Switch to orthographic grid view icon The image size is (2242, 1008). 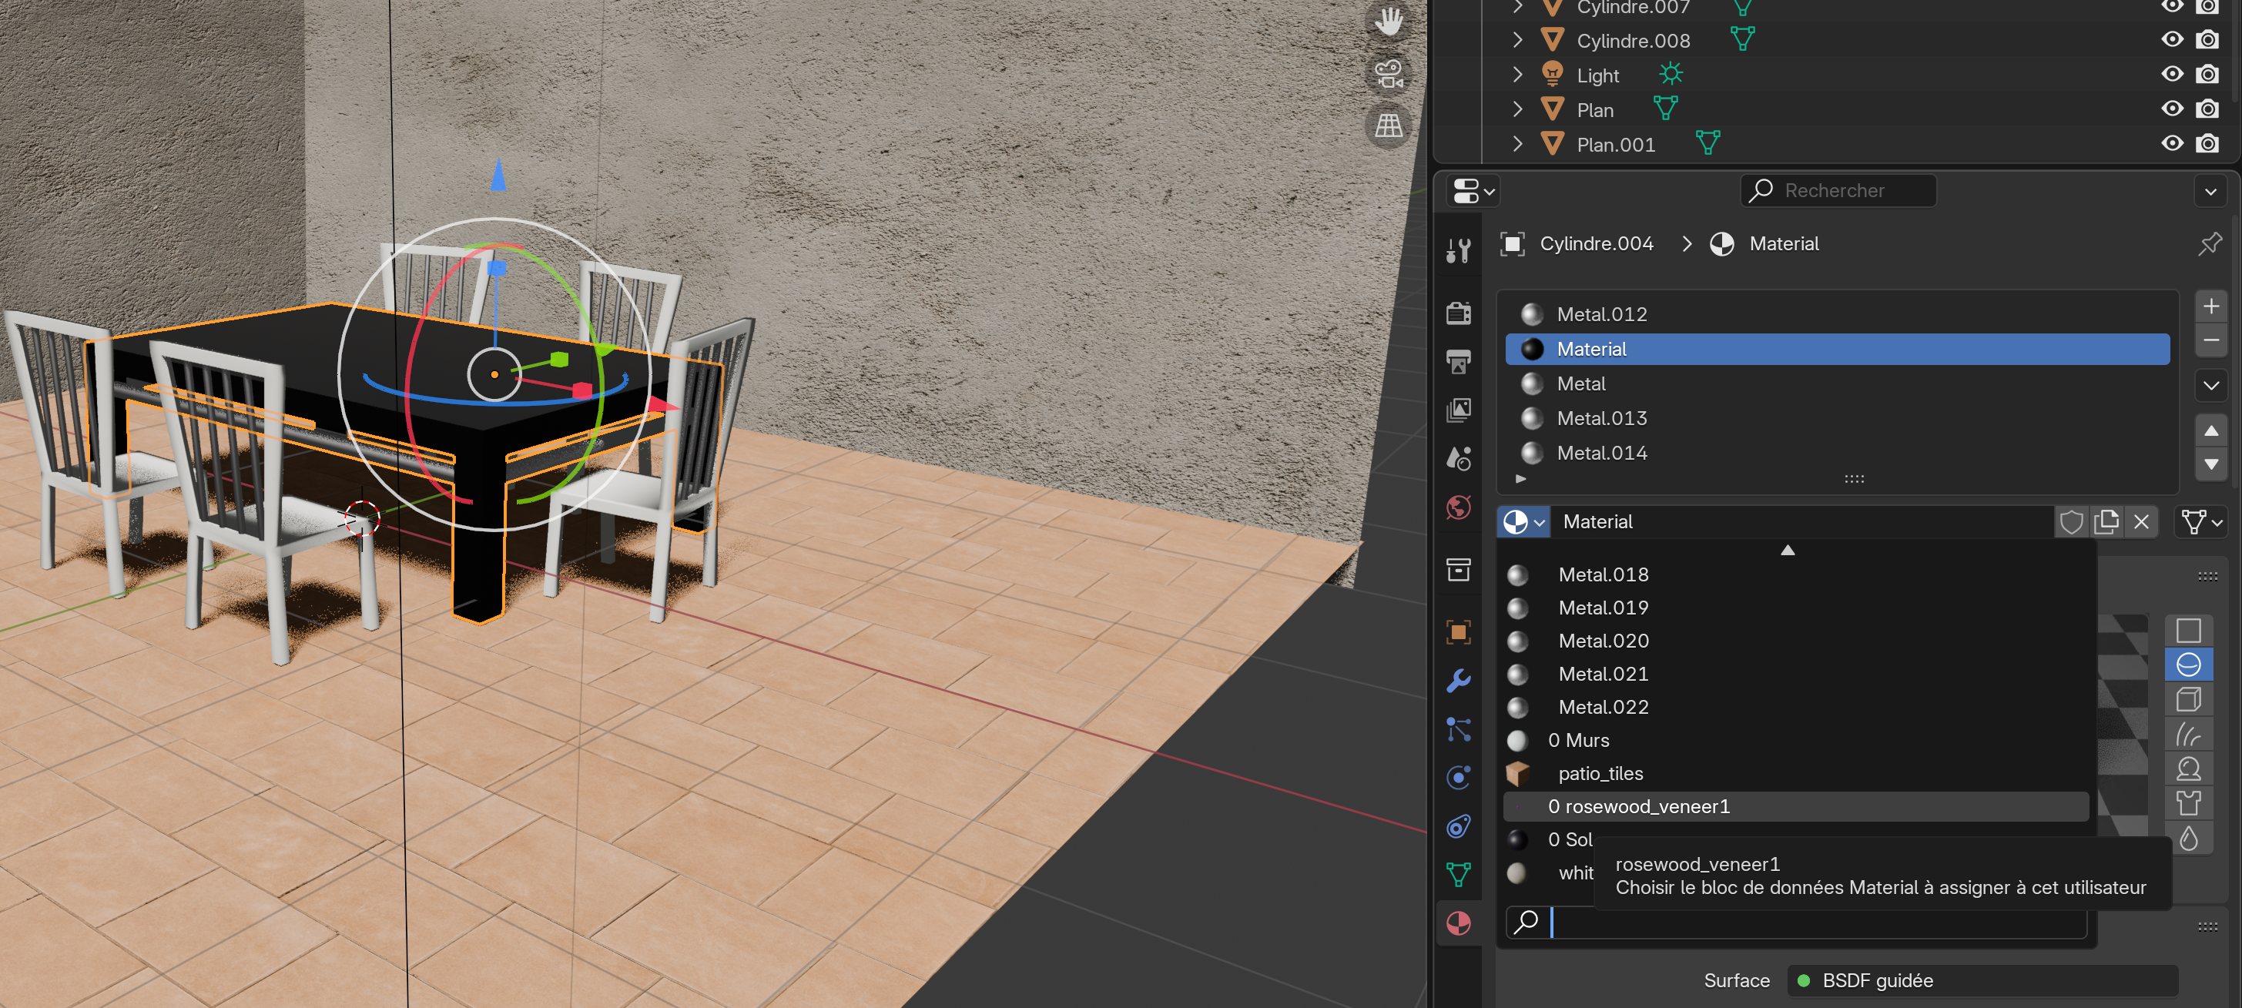(x=1388, y=127)
